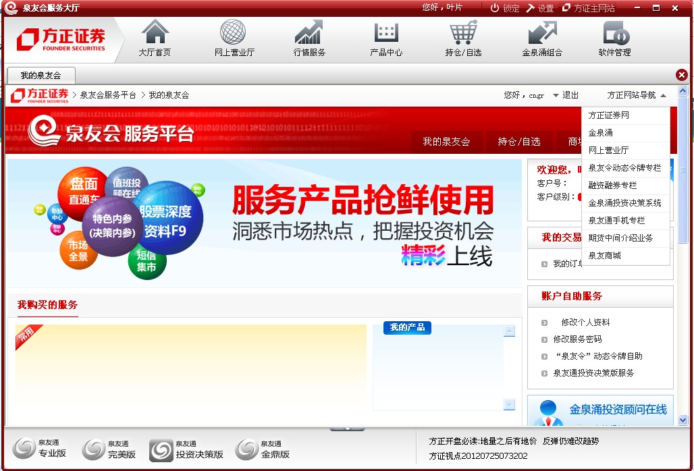Image resolution: width=694 pixels, height=471 pixels.
Task: Click bullet icon beside 我的订单
Action: [544, 264]
